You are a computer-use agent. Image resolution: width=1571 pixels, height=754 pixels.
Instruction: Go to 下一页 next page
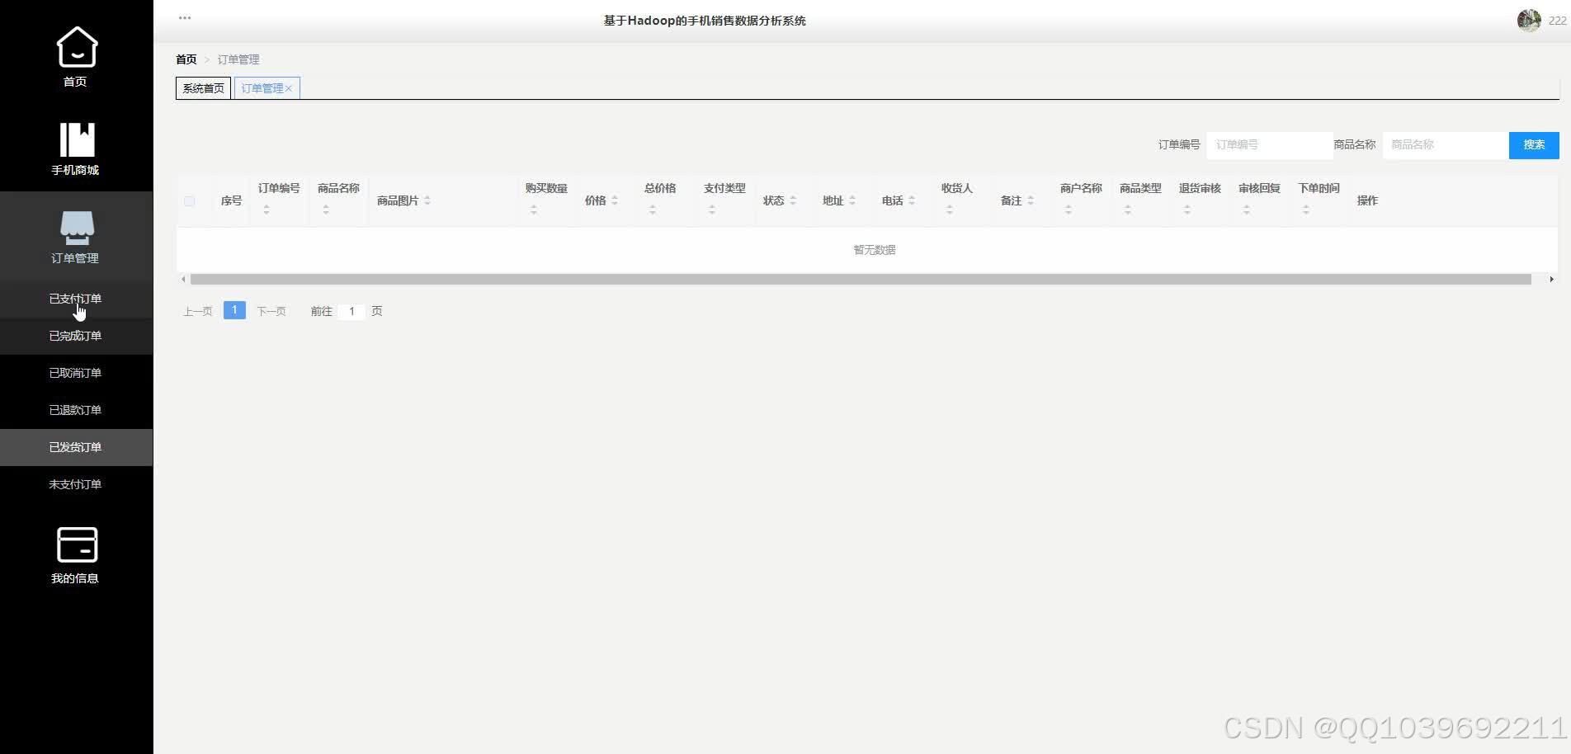pyautogui.click(x=271, y=311)
